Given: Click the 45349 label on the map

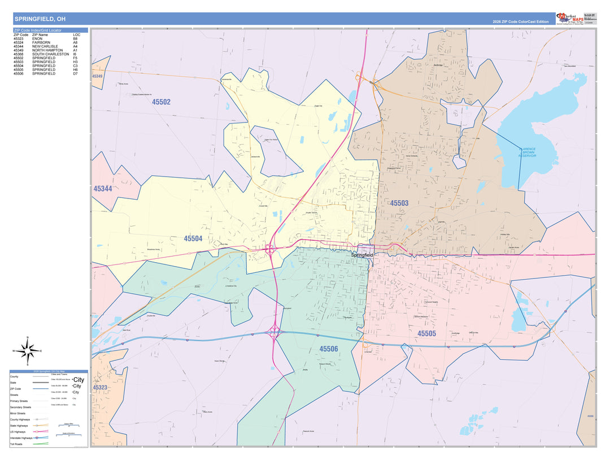Looking at the screenshot, I should 97,76.
